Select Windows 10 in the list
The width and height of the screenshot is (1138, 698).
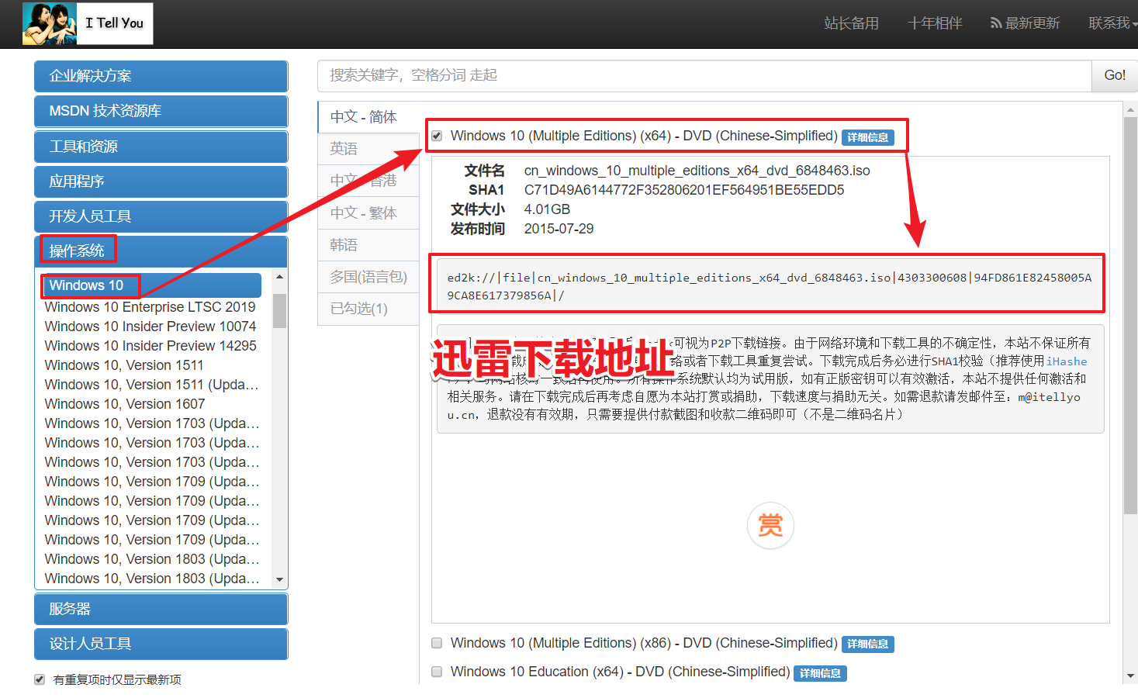tap(151, 285)
